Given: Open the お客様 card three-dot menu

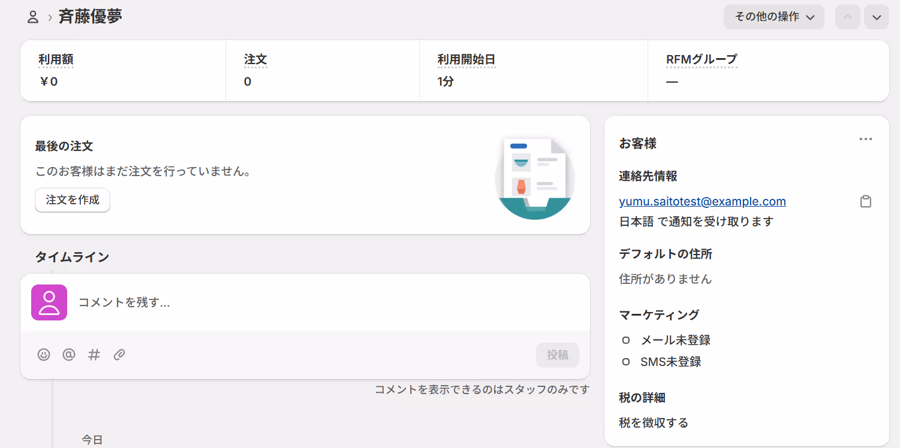Looking at the screenshot, I should click(x=865, y=139).
